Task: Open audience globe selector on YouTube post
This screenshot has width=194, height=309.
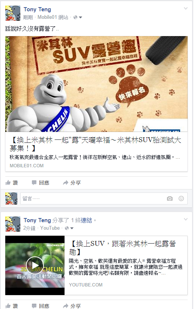Action: [x=69, y=228]
